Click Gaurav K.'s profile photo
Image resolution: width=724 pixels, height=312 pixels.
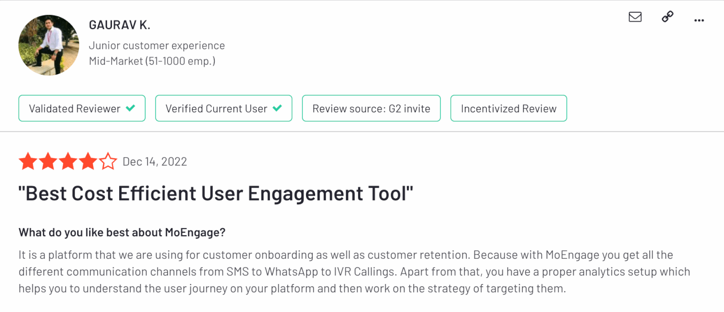(x=48, y=45)
